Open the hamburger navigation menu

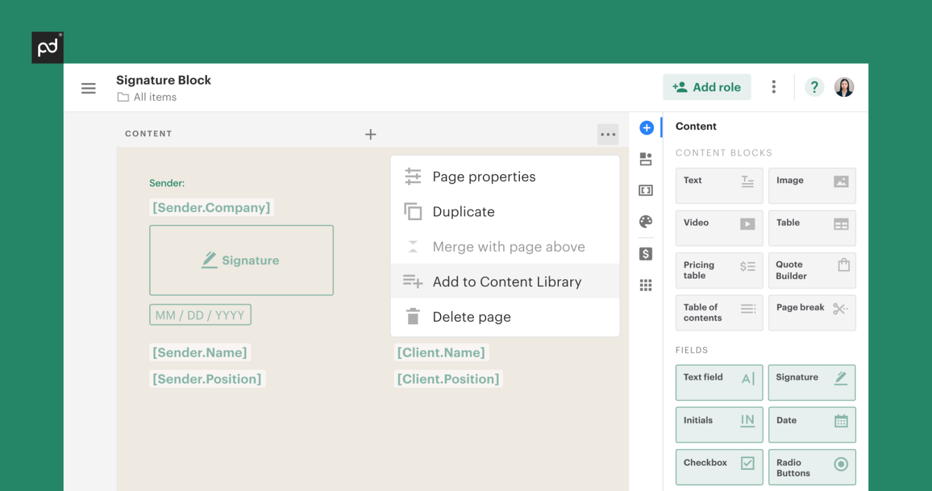pos(89,88)
